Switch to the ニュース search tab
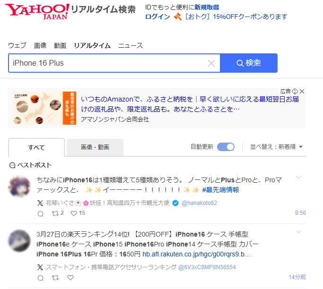Viewport: 323px width, 289px height. [x=131, y=45]
